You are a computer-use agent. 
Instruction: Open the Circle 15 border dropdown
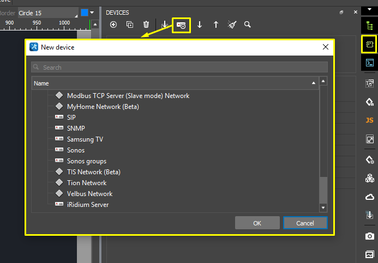click(x=48, y=13)
